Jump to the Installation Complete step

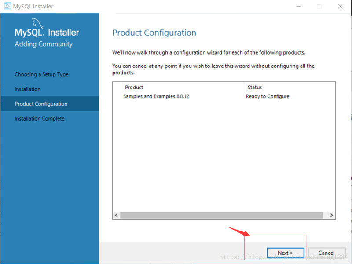pos(40,118)
